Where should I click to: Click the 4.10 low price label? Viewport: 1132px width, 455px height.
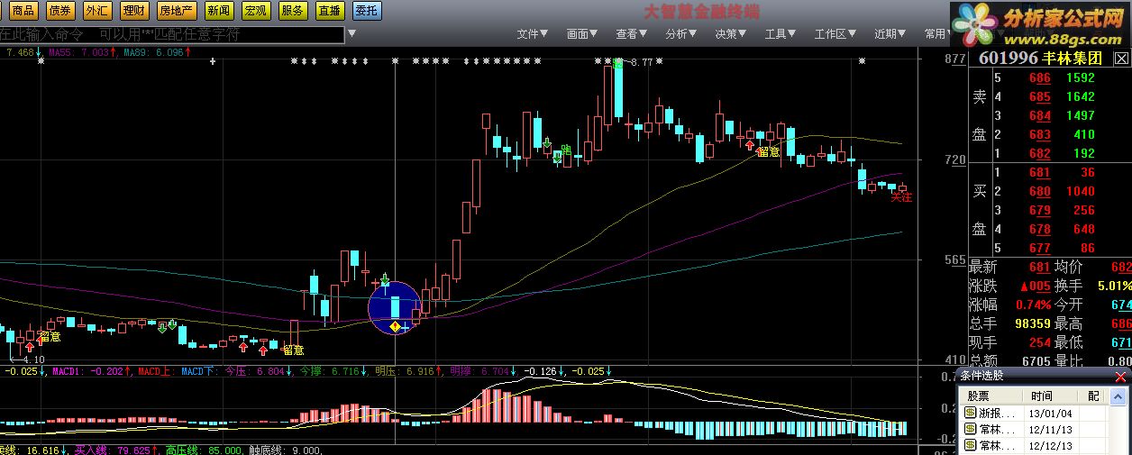coord(32,359)
